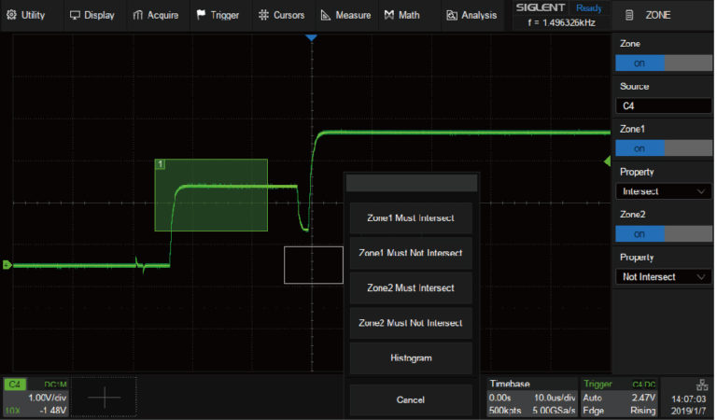This screenshot has width=717, height=420.
Task: Open the Cursors menu
Action: coord(281,15)
